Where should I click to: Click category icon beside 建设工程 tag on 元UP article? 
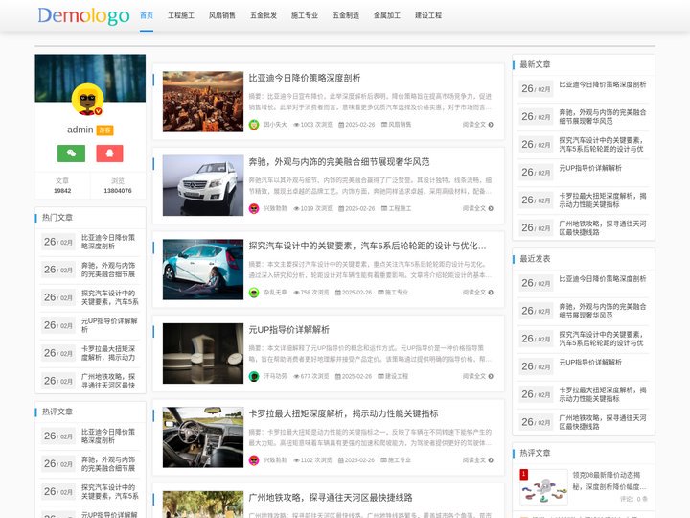click(380, 376)
